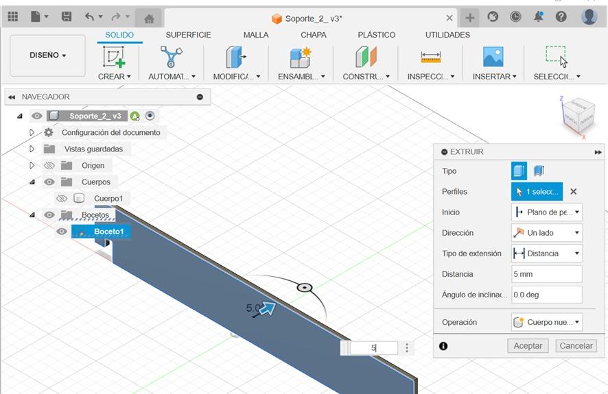608x394 pixels.
Task: Collapse the Extruir dialog with minus icon
Action: (x=445, y=152)
